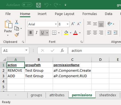Image resolution: width=121 pixels, height=105 pixels.
Task: Switch to the attributes sheet tab
Action: click(57, 95)
